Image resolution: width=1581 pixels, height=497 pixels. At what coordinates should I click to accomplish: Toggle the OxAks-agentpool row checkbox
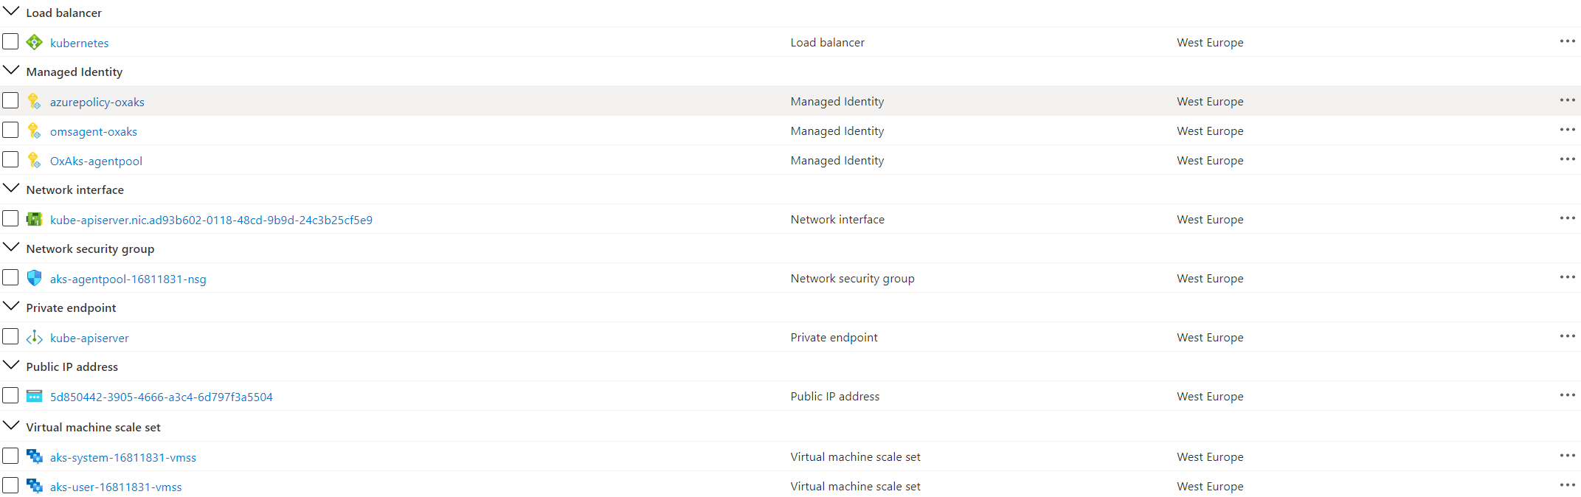(x=10, y=159)
